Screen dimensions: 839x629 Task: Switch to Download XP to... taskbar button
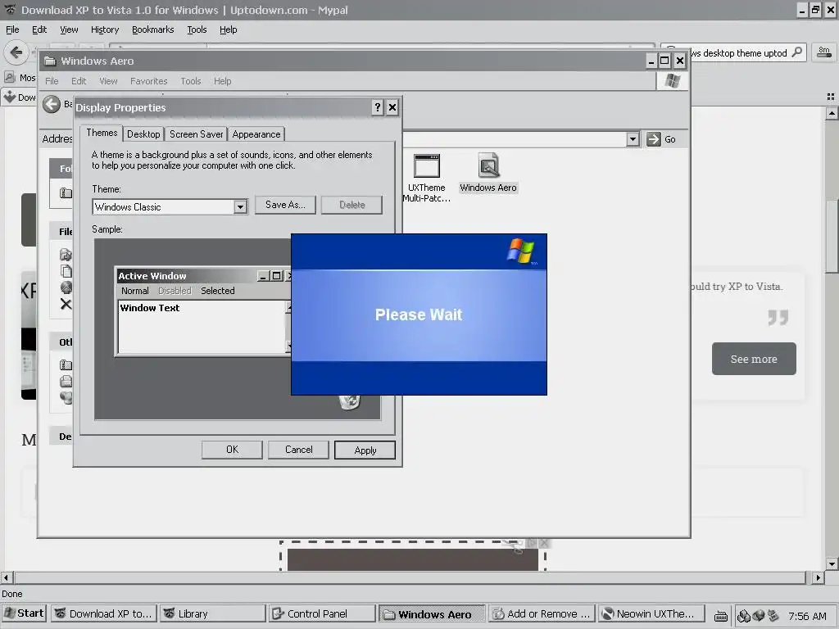(104, 614)
